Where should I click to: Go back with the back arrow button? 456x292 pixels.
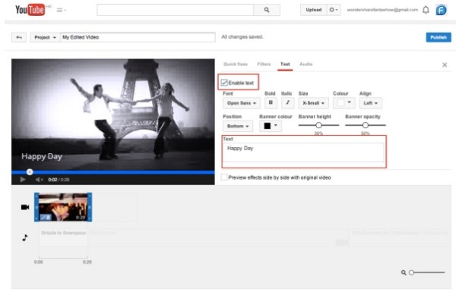pyautogui.click(x=19, y=37)
